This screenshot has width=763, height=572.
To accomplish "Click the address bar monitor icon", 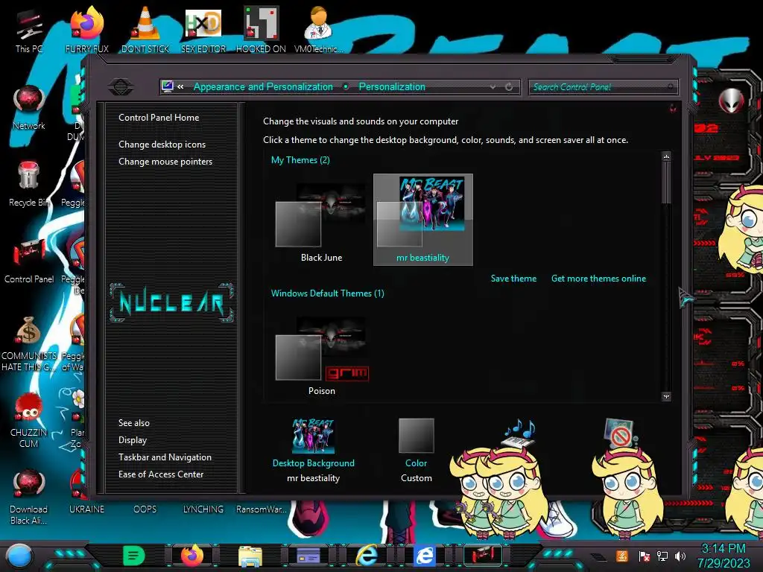I will point(168,86).
